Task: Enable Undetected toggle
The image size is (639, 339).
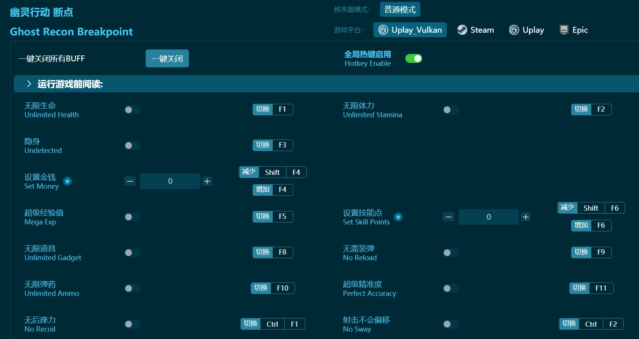Action: (132, 145)
